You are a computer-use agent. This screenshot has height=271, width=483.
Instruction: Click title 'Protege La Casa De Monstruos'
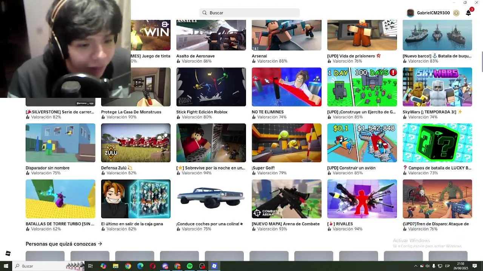point(131,112)
